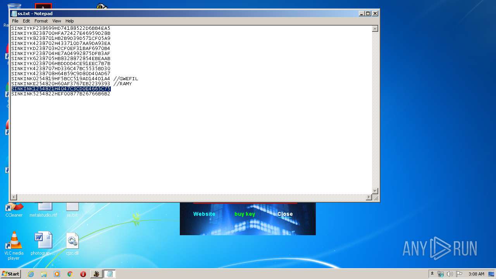
Task: Open the View menu in Notepad
Action: coord(57,21)
